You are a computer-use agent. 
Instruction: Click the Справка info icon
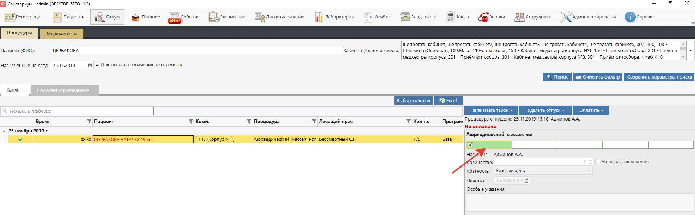coord(630,17)
